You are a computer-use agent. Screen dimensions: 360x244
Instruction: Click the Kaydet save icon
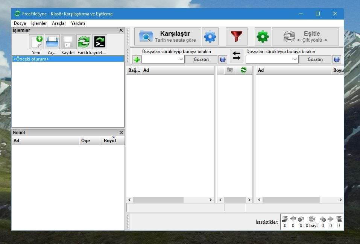68,42
